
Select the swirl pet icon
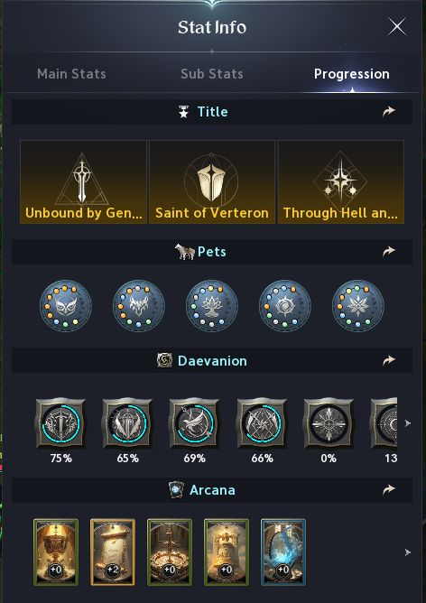(285, 306)
